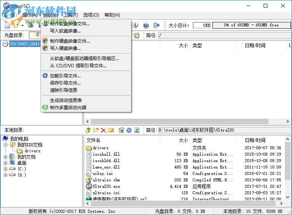Click the My Computer icon in local tree

coord(5,138)
